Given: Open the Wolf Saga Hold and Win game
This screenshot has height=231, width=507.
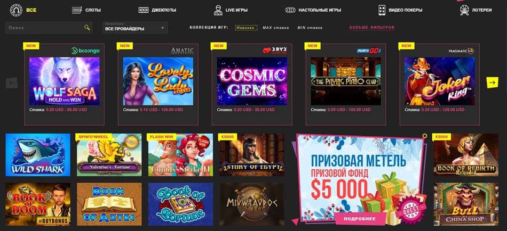Looking at the screenshot, I should 65,81.
